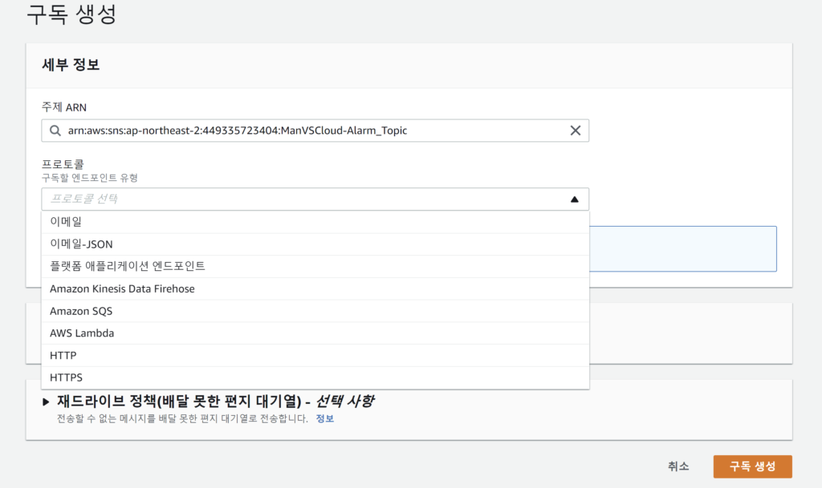This screenshot has width=822, height=488.
Task: Open the 정보 link for redrive policy
Action: tap(324, 418)
